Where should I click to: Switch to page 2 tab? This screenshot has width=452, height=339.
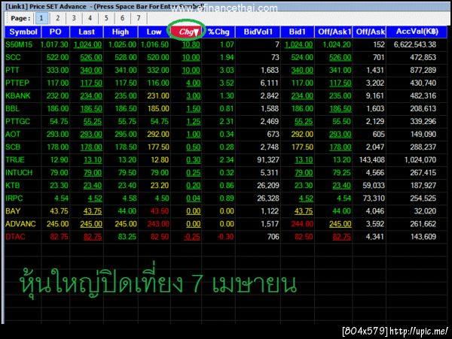pyautogui.click(x=58, y=18)
